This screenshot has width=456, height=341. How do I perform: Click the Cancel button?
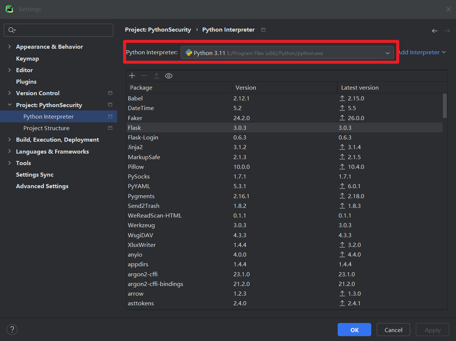point(393,330)
